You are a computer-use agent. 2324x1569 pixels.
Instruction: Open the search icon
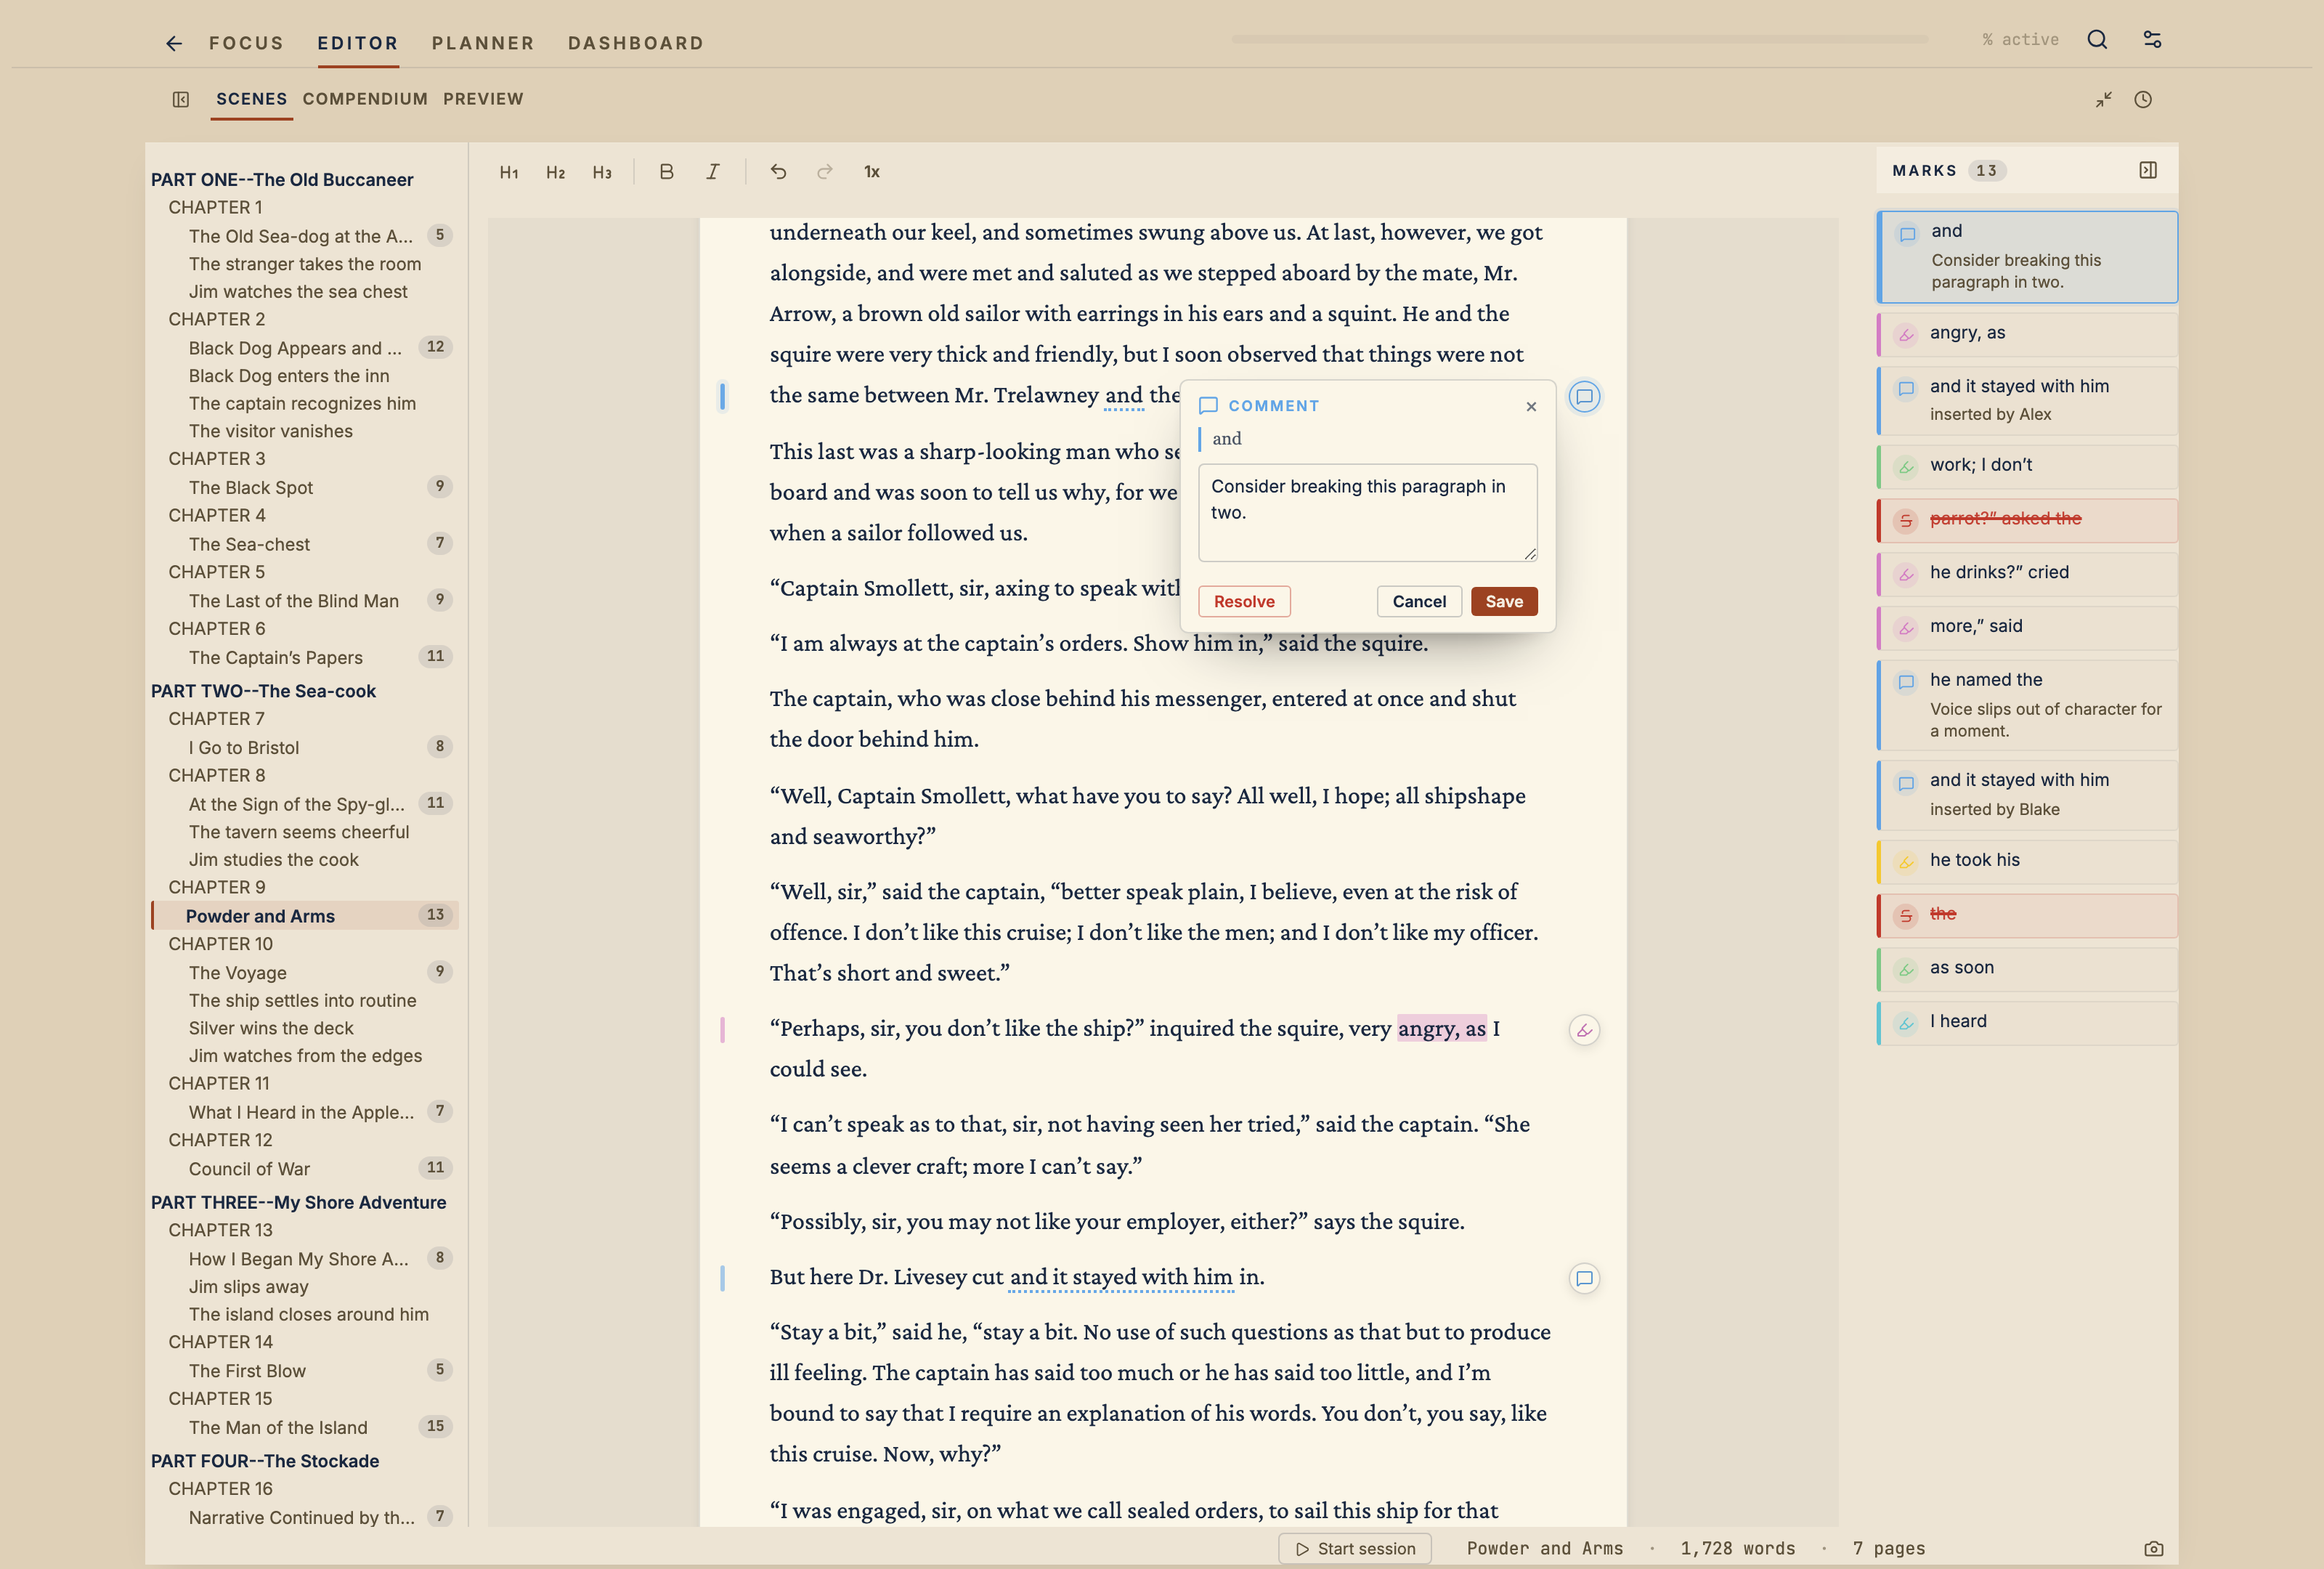(x=2097, y=40)
